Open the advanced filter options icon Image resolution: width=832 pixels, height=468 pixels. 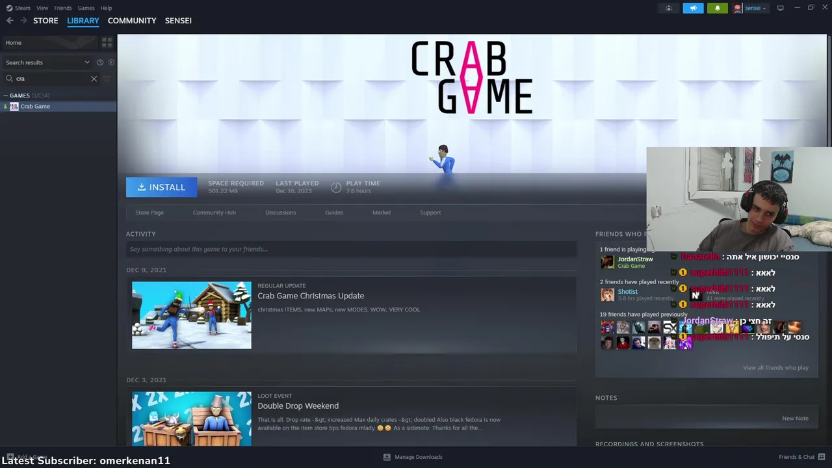(x=107, y=79)
